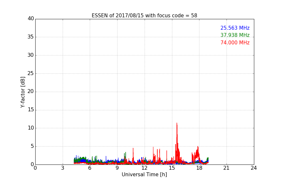Click the y-axis tick label '35'
Image resolution: width=282 pixels, height=188 pixels.
pos(31,37)
